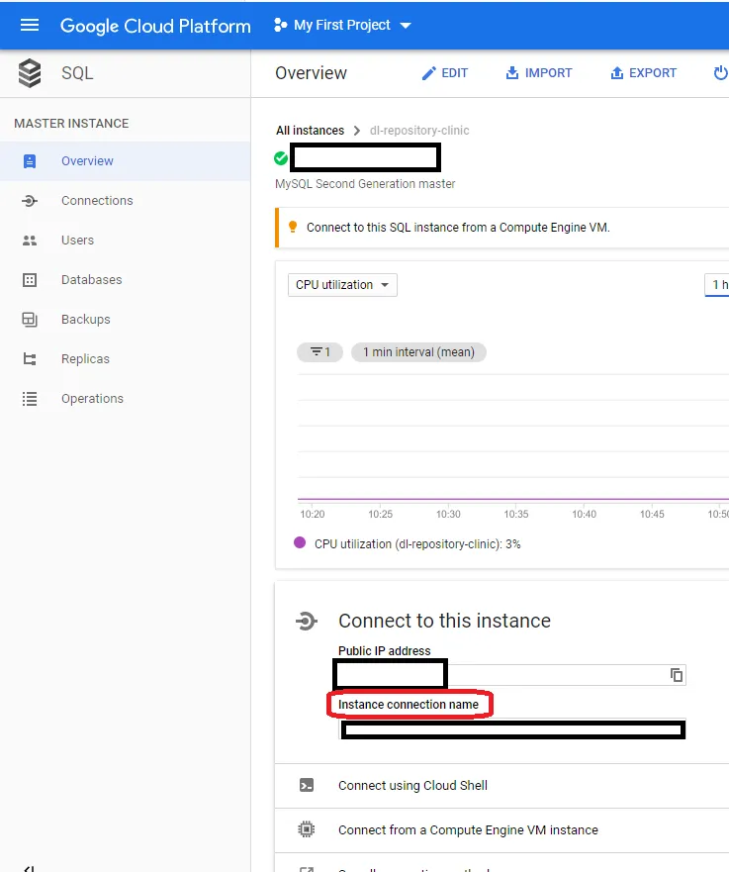Open the hamburger navigation menu
Screen dimensions: 729x872
pos(30,25)
